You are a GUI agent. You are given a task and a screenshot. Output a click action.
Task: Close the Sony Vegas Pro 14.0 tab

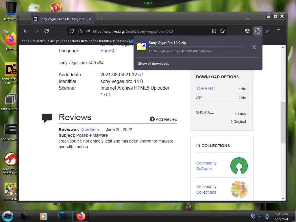click(90, 19)
